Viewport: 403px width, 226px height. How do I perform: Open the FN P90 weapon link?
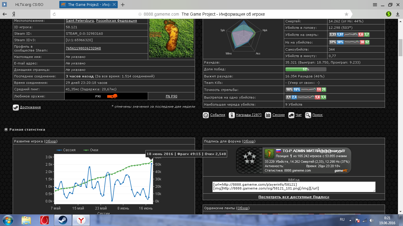[x=171, y=96]
